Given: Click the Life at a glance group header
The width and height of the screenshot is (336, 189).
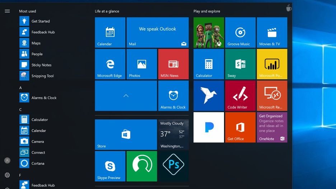Looking at the screenshot, I should click(x=107, y=11).
